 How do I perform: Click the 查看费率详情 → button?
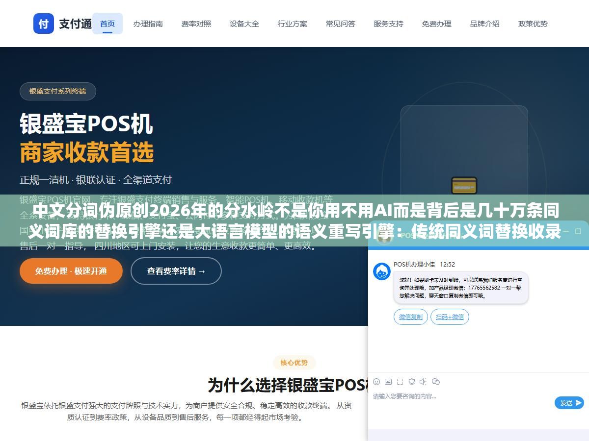click(176, 271)
